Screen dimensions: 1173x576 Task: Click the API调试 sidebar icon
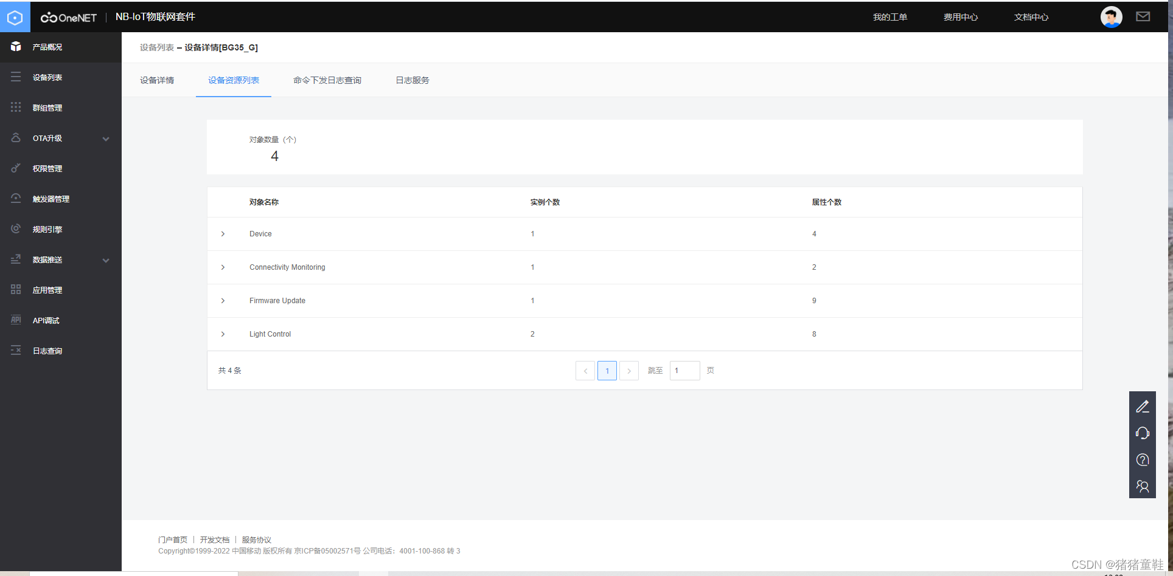click(16, 320)
